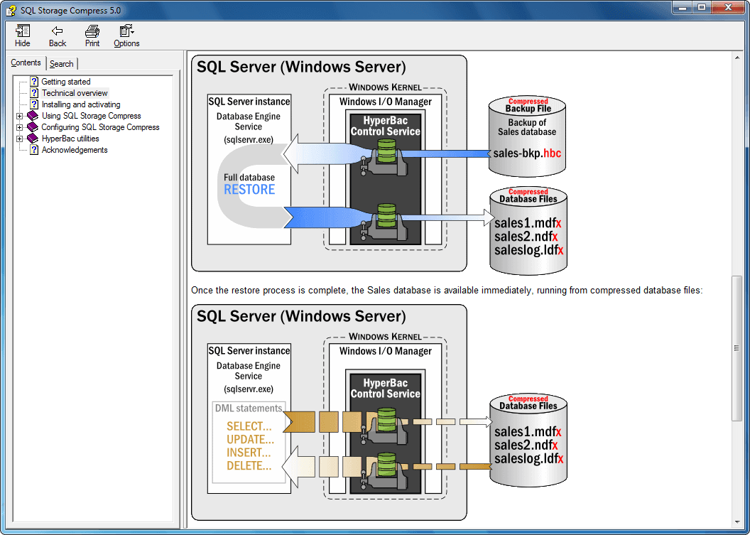Select the HyperBac utilities book
The width and height of the screenshot is (750, 535).
click(70, 139)
